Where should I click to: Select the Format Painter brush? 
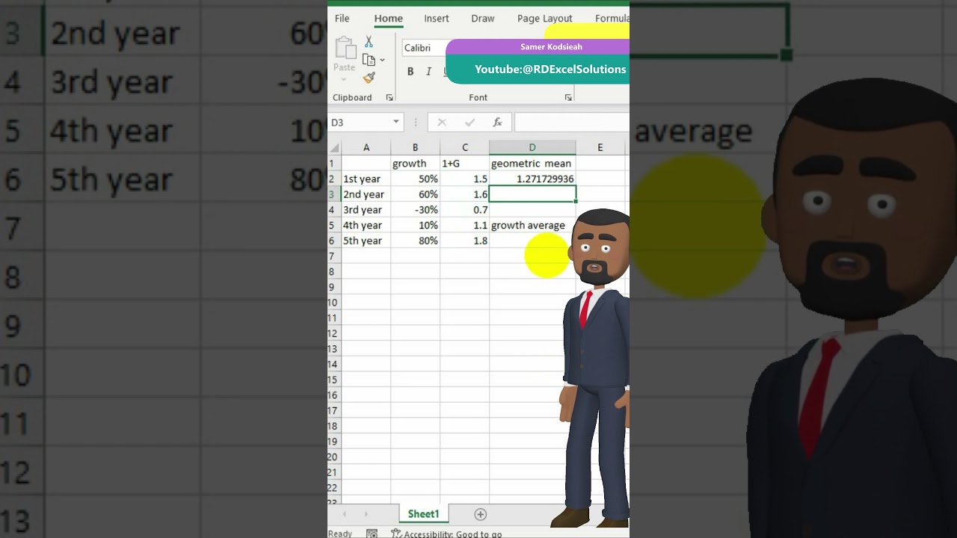click(369, 78)
